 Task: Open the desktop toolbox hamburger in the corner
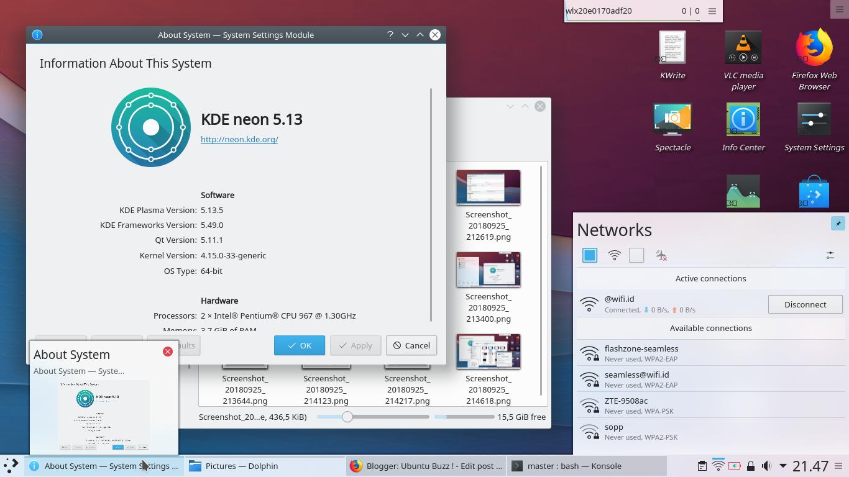[x=841, y=8]
